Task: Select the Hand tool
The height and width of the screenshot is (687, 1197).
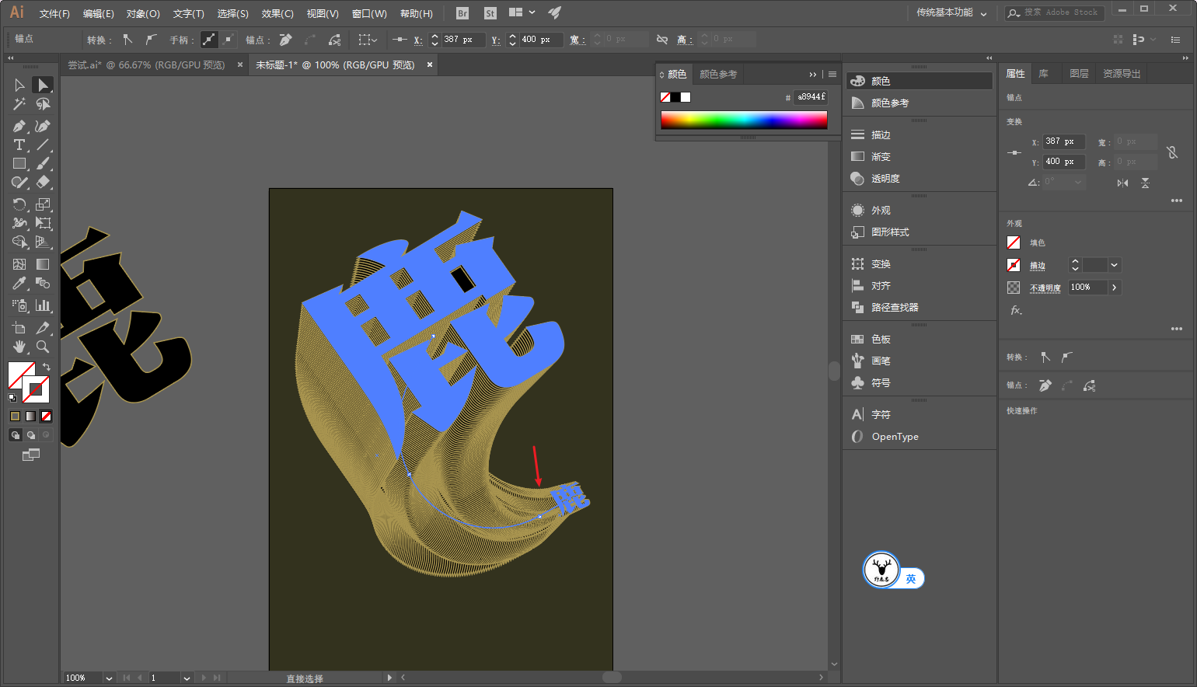Action: (x=19, y=347)
